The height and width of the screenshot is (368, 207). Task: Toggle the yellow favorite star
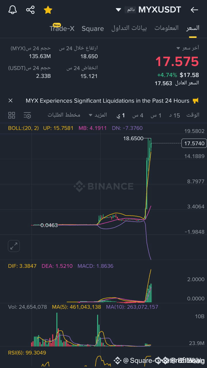pyautogui.click(x=48, y=10)
